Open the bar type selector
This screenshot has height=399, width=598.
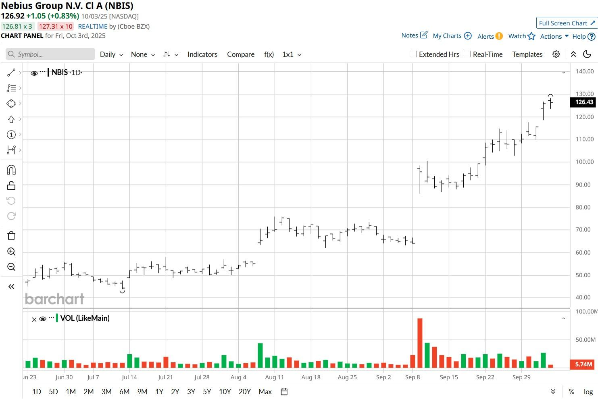(x=171, y=54)
